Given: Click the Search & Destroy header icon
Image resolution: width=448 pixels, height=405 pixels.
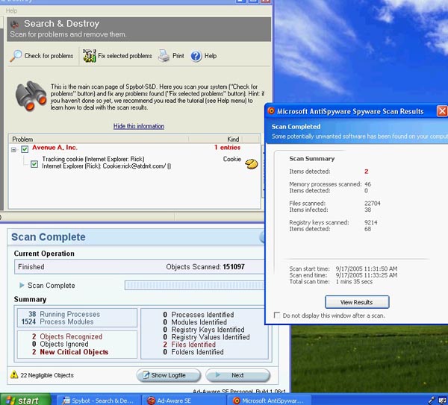Looking at the screenshot, I should [x=14, y=25].
